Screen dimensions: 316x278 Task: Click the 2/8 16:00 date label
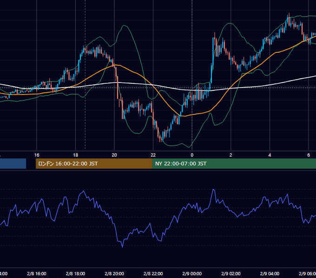pos(37,273)
